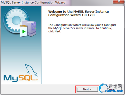Click the MySQL dolphin logo

coord(21,73)
